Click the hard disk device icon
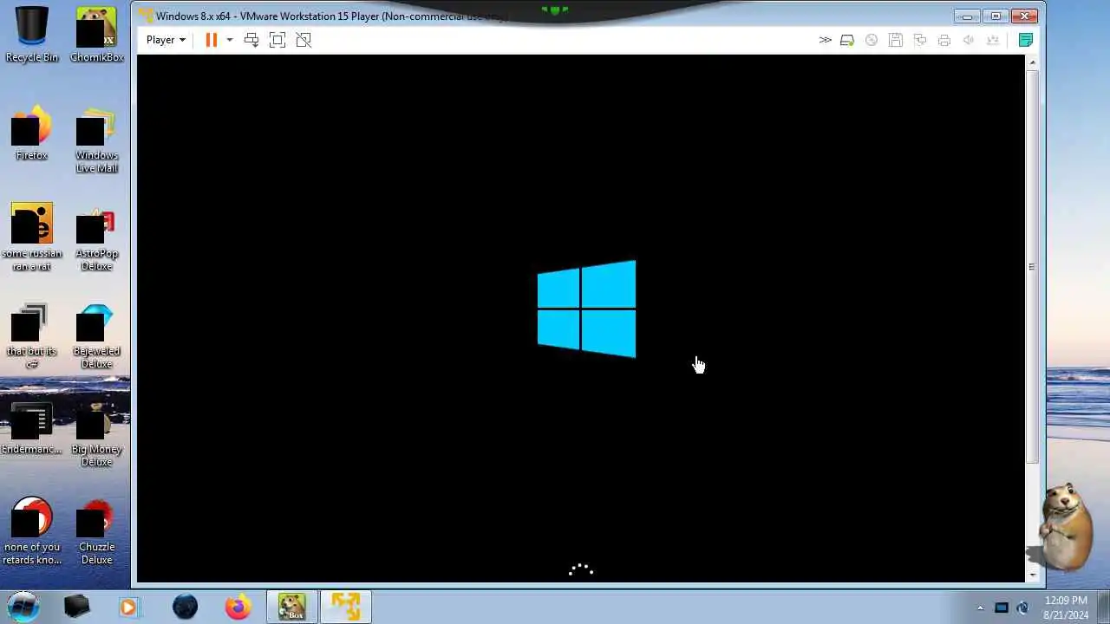This screenshot has height=624, width=1110. click(x=847, y=40)
